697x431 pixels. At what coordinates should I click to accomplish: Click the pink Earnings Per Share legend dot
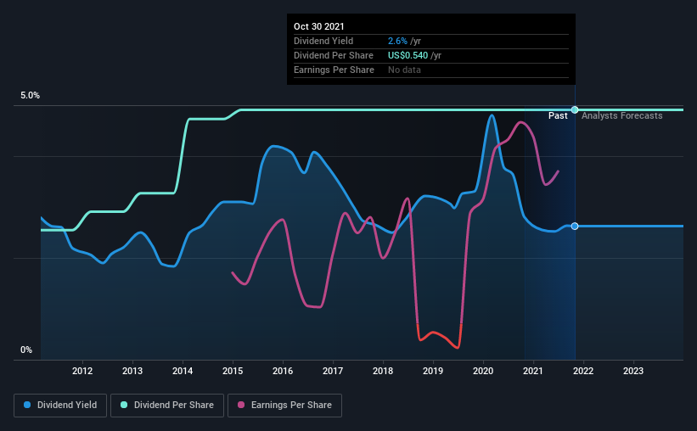pyautogui.click(x=241, y=405)
